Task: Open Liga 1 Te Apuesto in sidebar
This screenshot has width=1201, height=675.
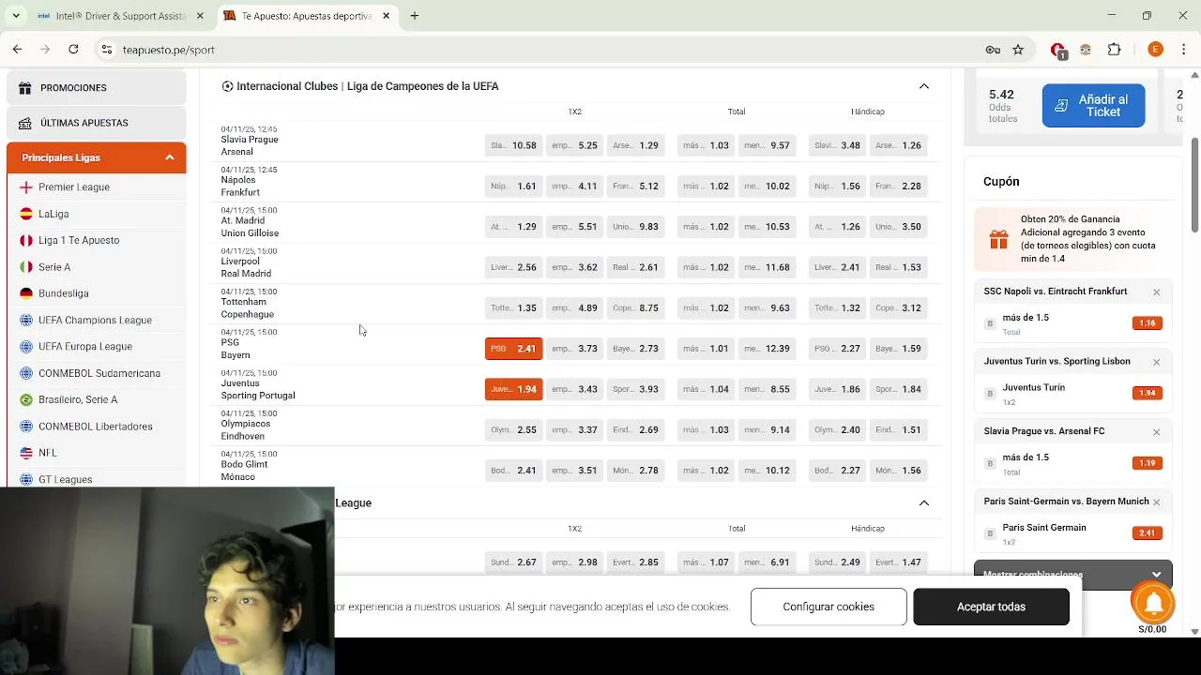Action: (79, 241)
